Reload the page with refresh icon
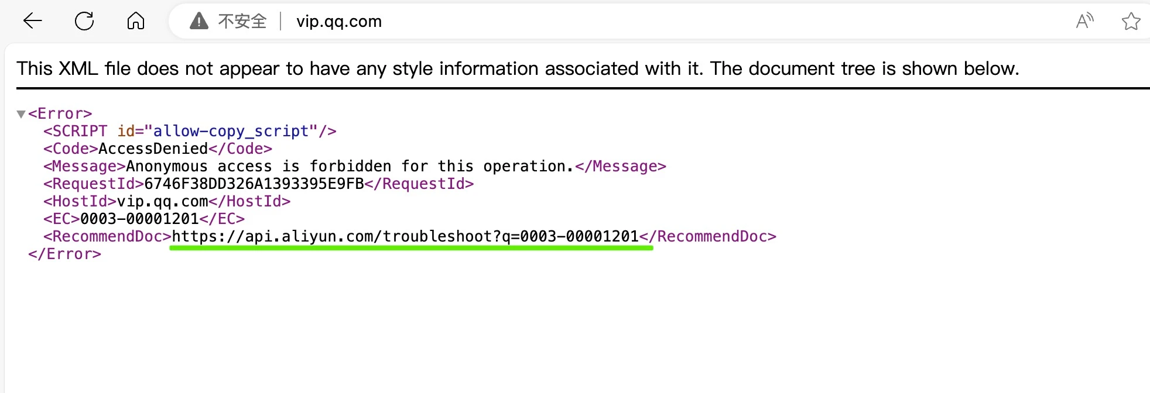This screenshot has height=393, width=1150. (x=84, y=22)
